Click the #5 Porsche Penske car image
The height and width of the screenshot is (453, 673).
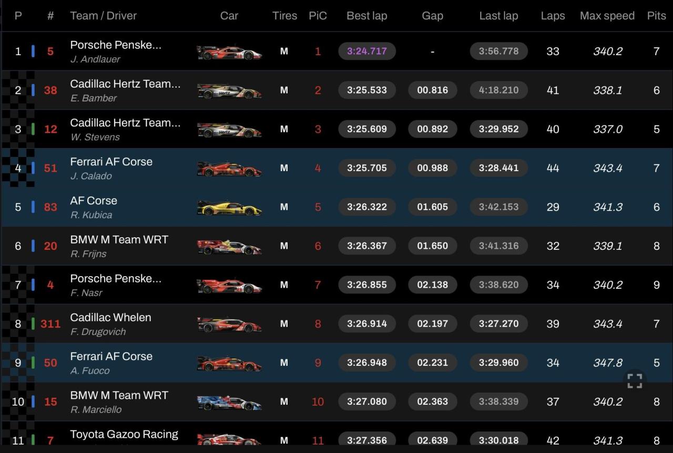[229, 52]
